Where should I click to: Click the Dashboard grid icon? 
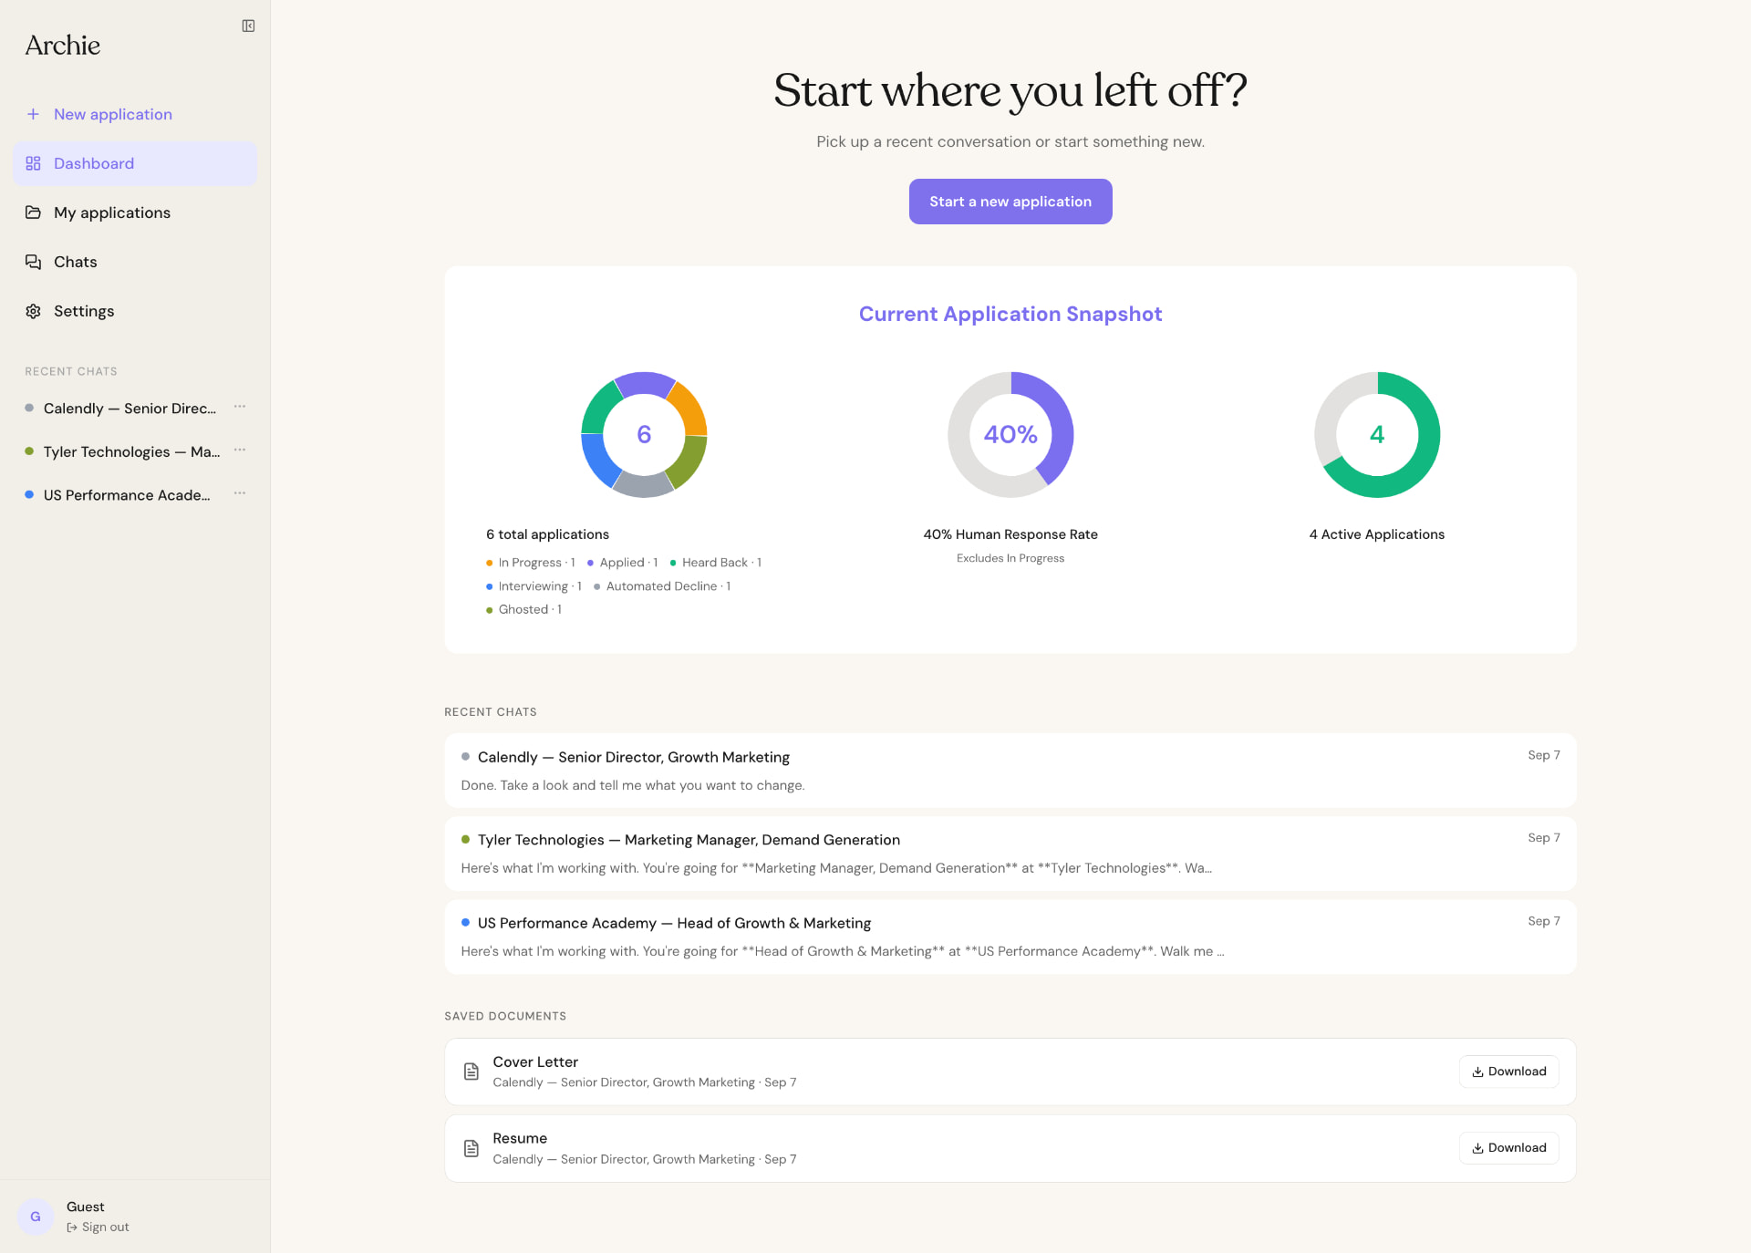pos(33,163)
